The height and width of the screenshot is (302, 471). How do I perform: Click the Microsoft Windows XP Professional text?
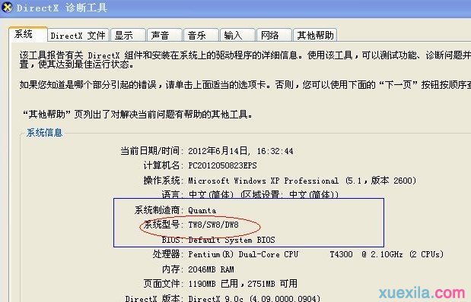click(x=263, y=181)
